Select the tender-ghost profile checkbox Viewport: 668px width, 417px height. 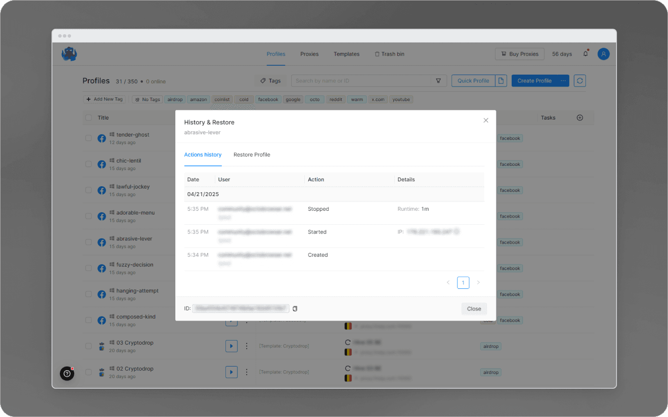point(89,138)
